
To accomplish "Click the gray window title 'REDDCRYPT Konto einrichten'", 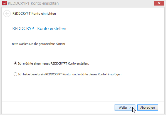I will (x=33, y=3).
